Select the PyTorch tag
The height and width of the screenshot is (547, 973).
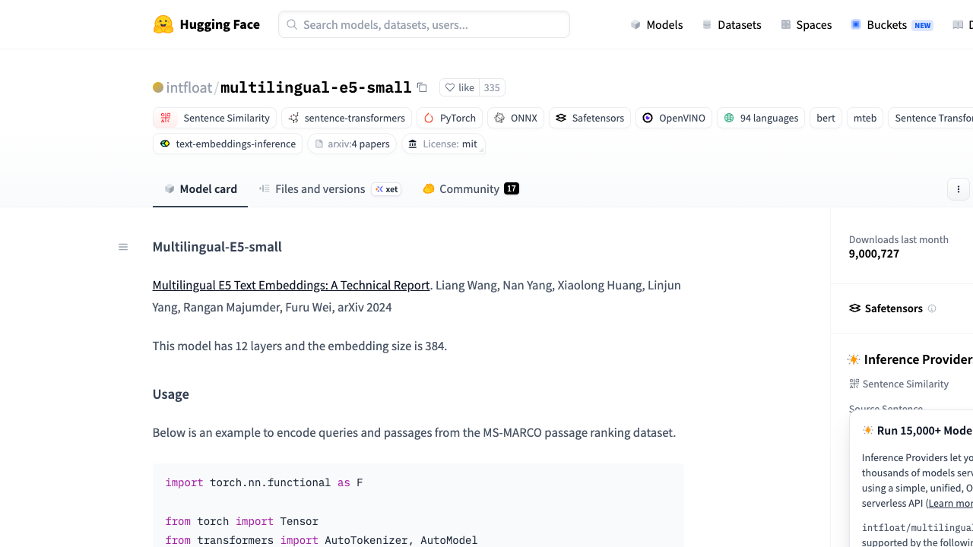coord(450,118)
